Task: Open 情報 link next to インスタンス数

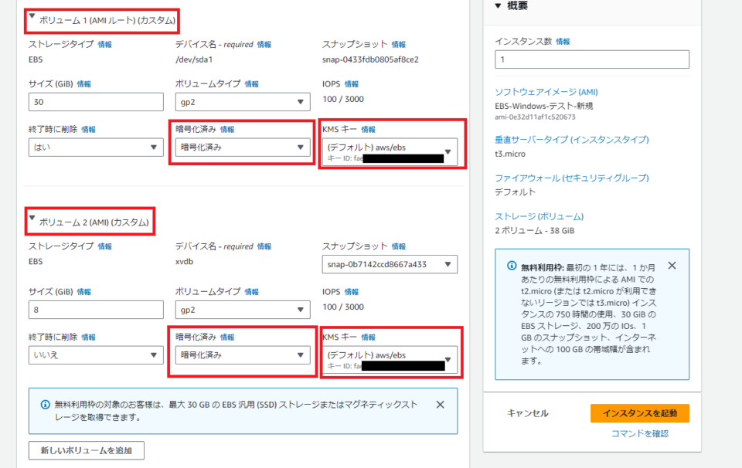Action: pos(563,42)
